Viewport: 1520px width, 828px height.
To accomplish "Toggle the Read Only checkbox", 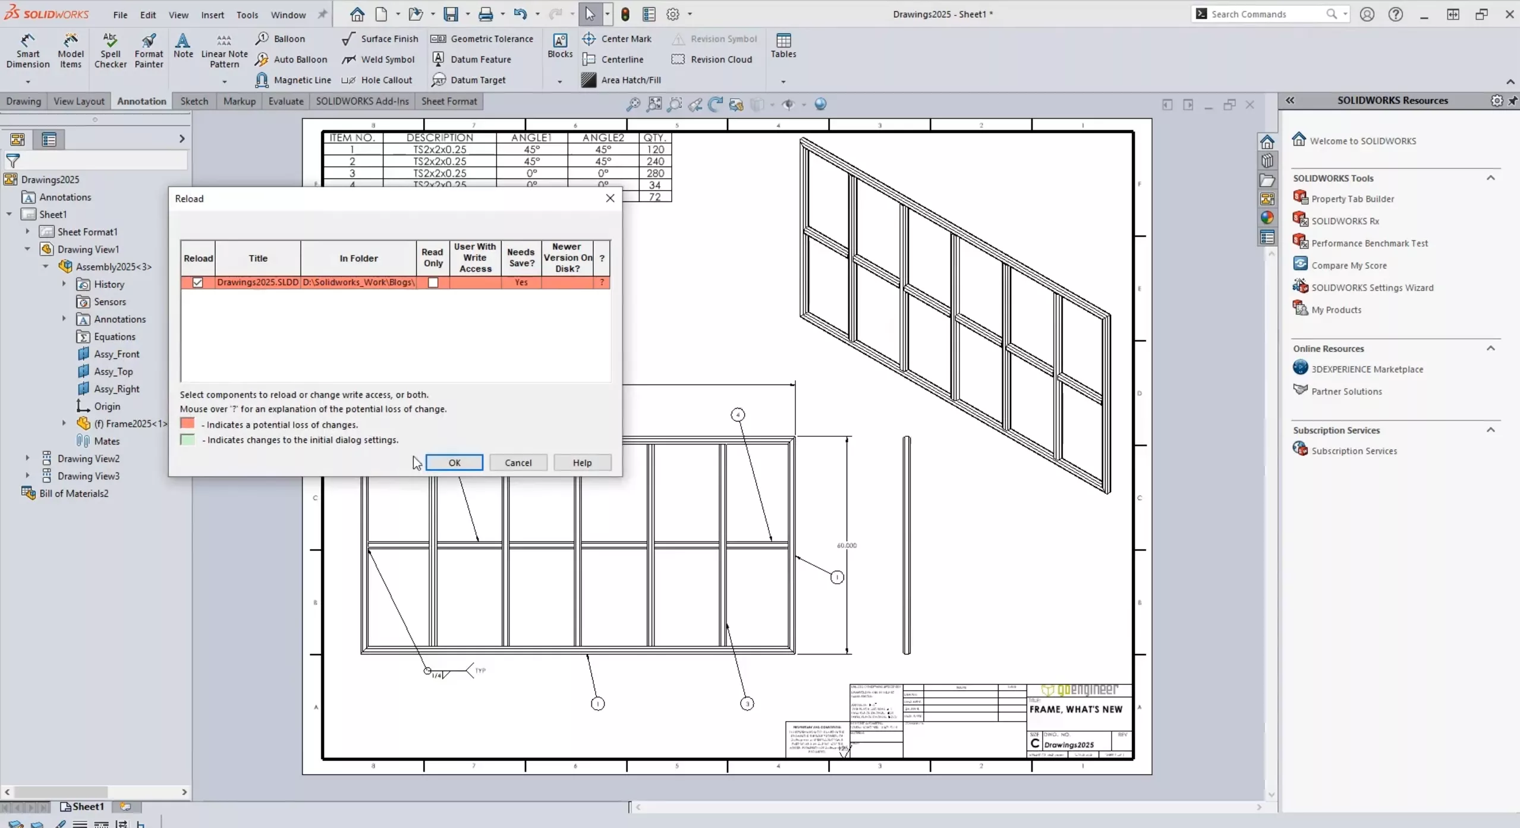I will pos(433,282).
